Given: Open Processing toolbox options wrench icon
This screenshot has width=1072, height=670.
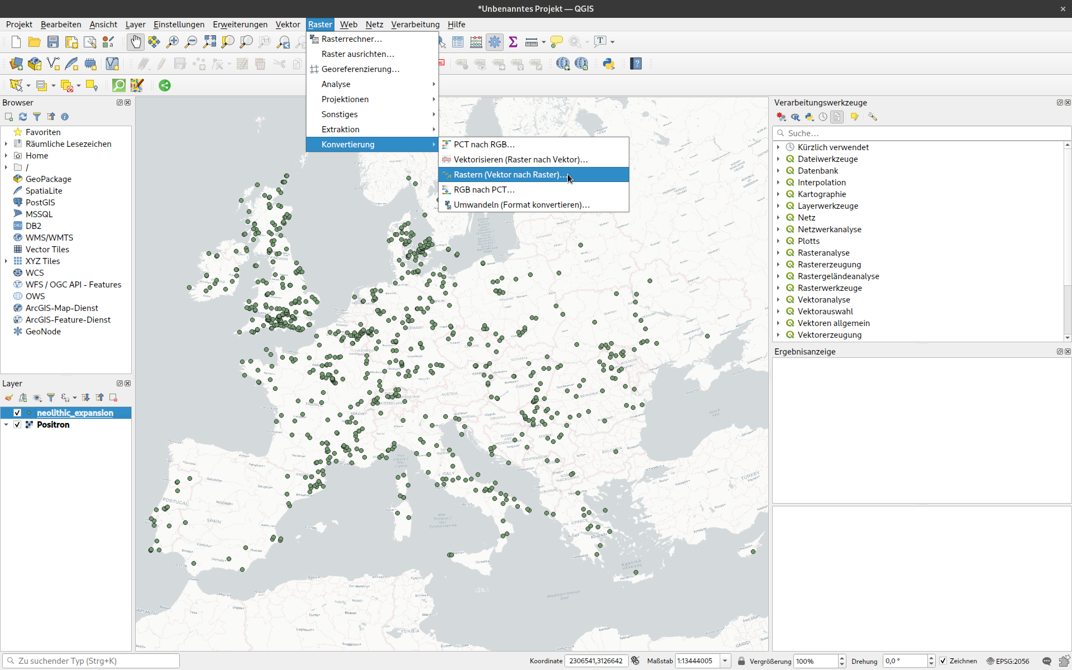Looking at the screenshot, I should pyautogui.click(x=873, y=117).
